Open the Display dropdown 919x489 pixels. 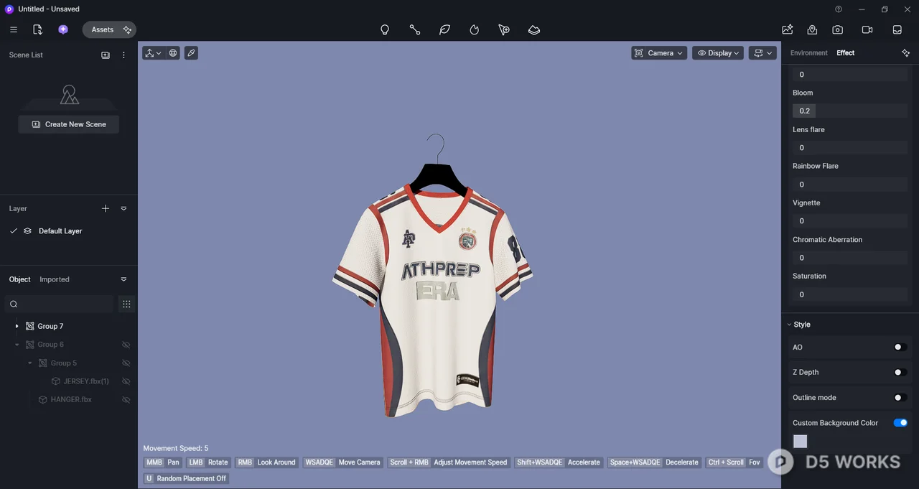(x=718, y=53)
